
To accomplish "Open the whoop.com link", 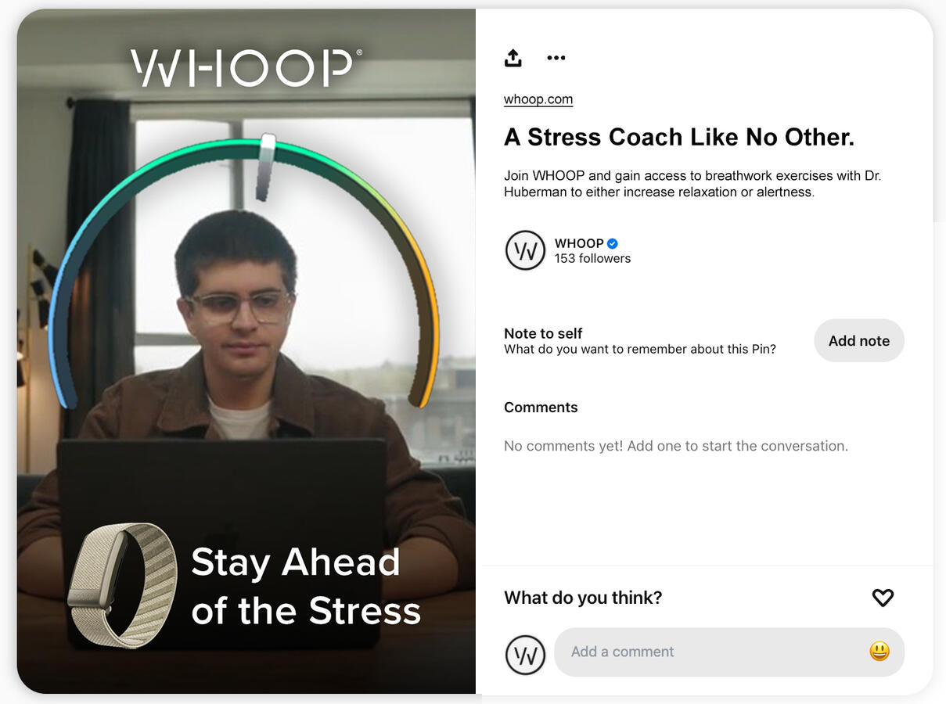I will pyautogui.click(x=538, y=99).
